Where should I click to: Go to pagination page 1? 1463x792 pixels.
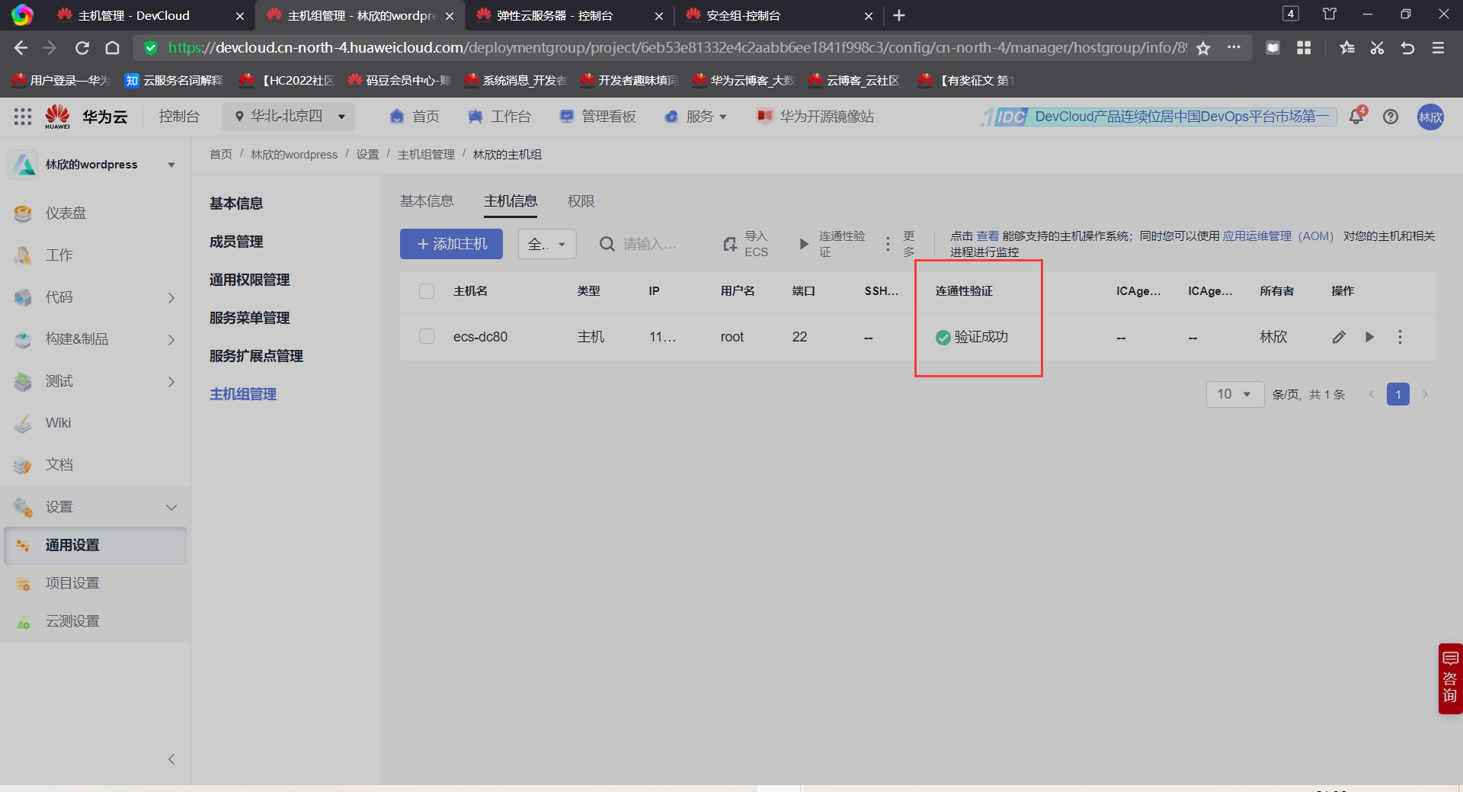[x=1398, y=394]
